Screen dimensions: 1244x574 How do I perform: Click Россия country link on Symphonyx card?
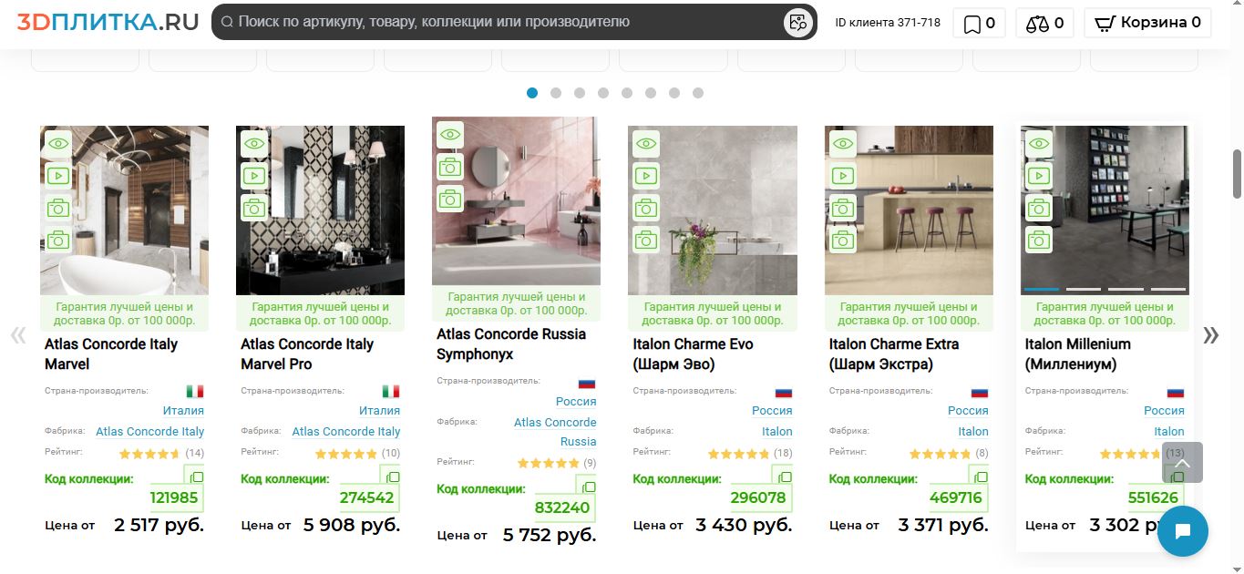click(x=576, y=401)
